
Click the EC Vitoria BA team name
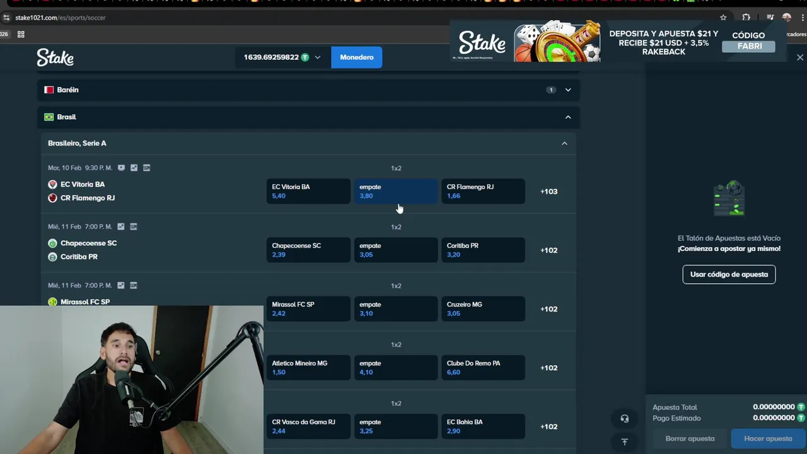[83, 184]
